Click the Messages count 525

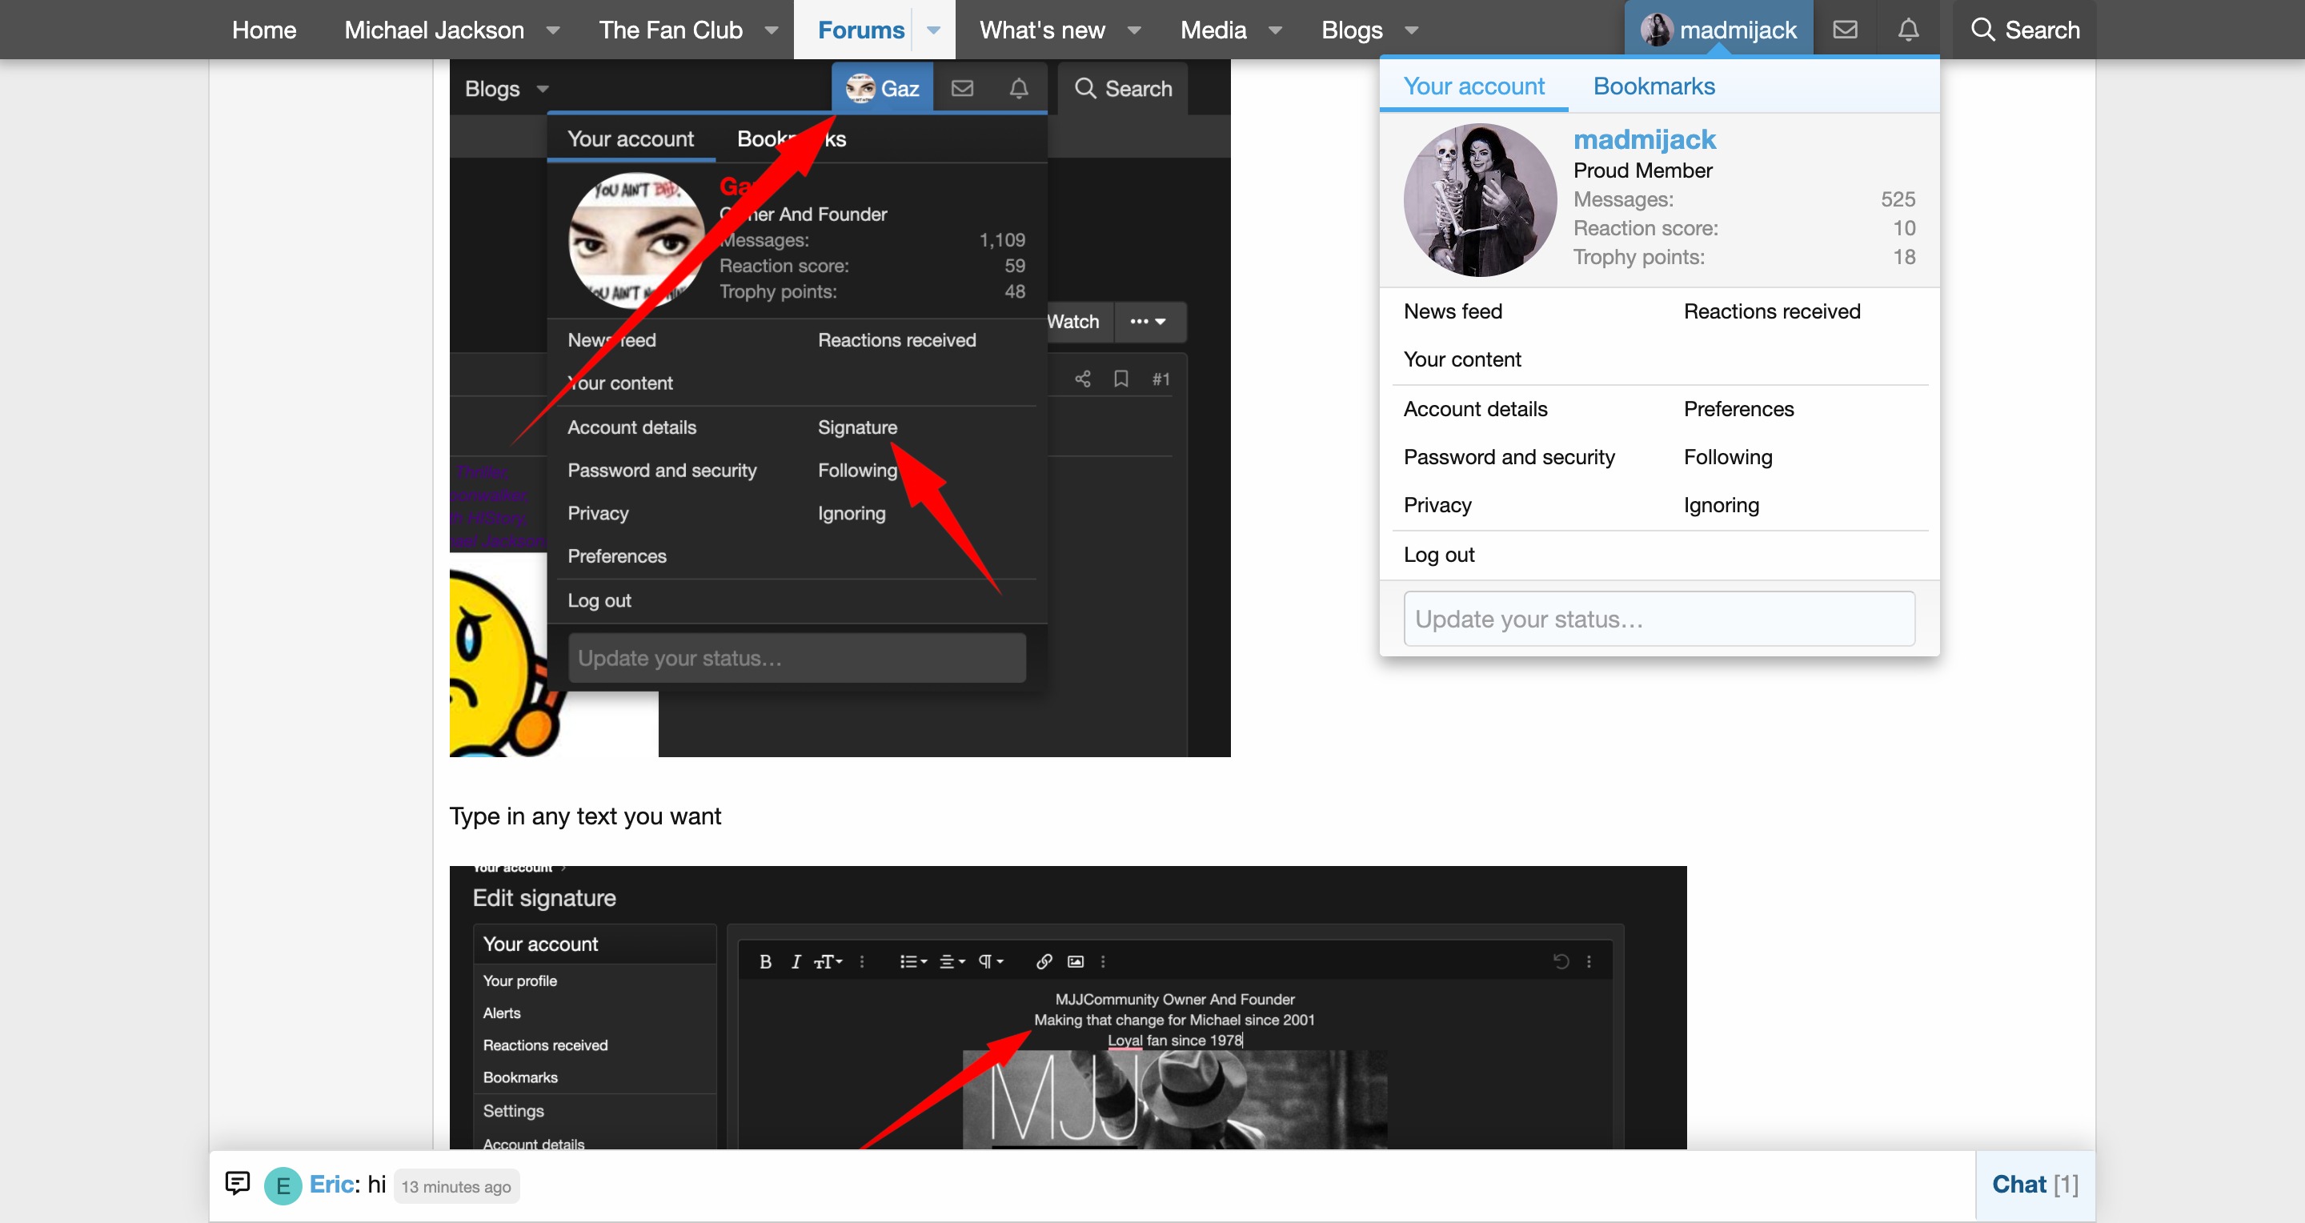pyautogui.click(x=1897, y=198)
